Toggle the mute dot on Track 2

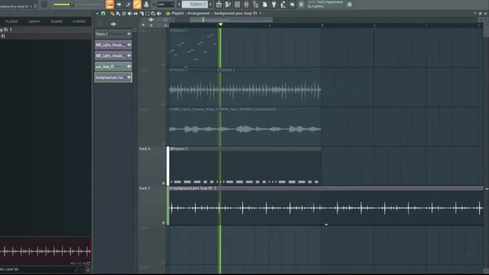(164, 104)
